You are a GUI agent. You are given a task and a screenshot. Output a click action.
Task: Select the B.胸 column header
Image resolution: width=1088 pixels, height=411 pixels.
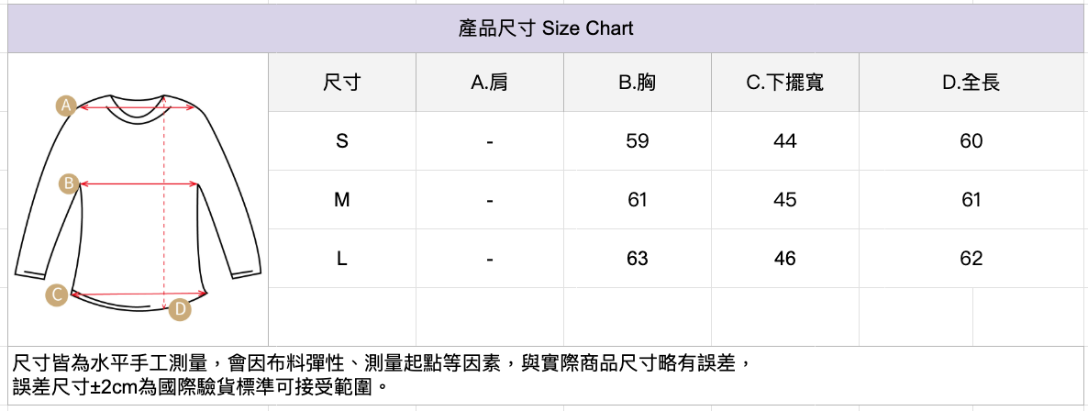click(x=638, y=83)
